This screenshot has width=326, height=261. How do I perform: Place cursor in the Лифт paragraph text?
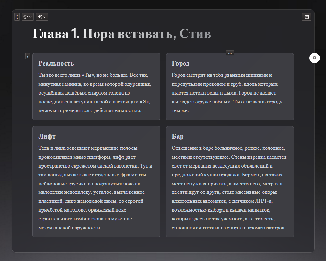tap(96, 184)
